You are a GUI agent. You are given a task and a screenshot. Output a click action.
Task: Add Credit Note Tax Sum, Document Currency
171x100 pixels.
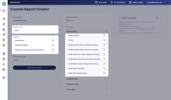(x=104, y=64)
